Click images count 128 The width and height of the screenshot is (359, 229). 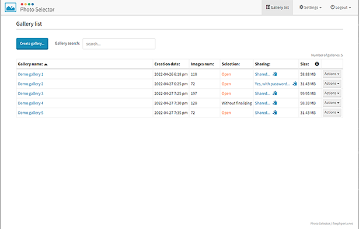pos(194,103)
